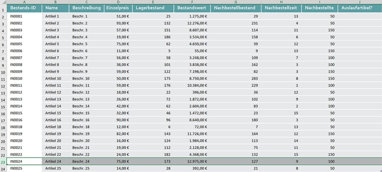382x172 pixels.
Task: Select the 93,00 € price cell
Action: tap(118, 23)
